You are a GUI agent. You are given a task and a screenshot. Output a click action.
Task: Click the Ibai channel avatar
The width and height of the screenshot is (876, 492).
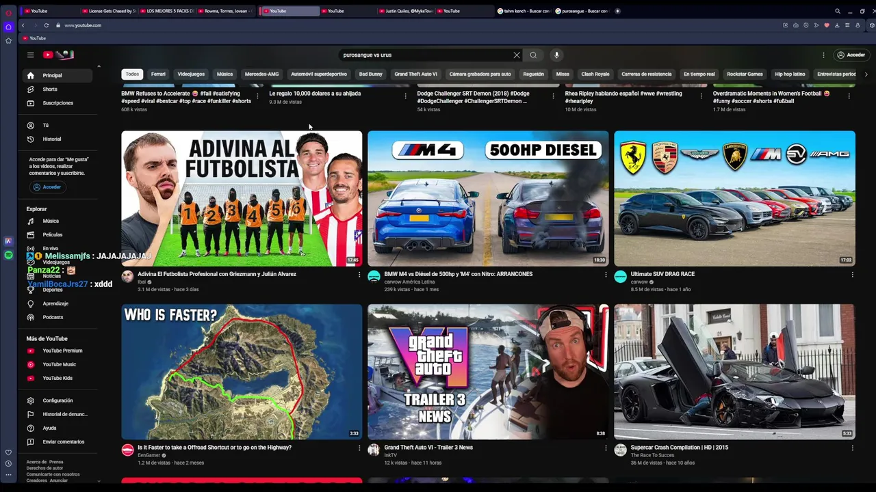[x=127, y=276]
